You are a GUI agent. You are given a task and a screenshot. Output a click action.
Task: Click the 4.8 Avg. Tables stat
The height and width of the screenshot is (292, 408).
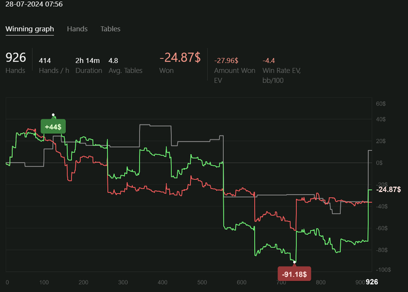click(x=114, y=60)
